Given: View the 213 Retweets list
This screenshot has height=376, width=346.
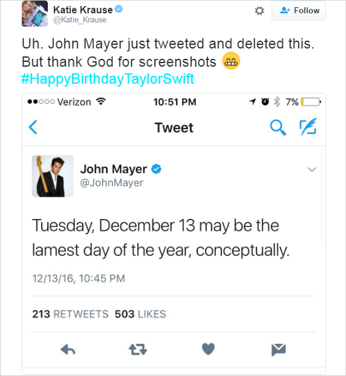Looking at the screenshot, I should (70, 314).
